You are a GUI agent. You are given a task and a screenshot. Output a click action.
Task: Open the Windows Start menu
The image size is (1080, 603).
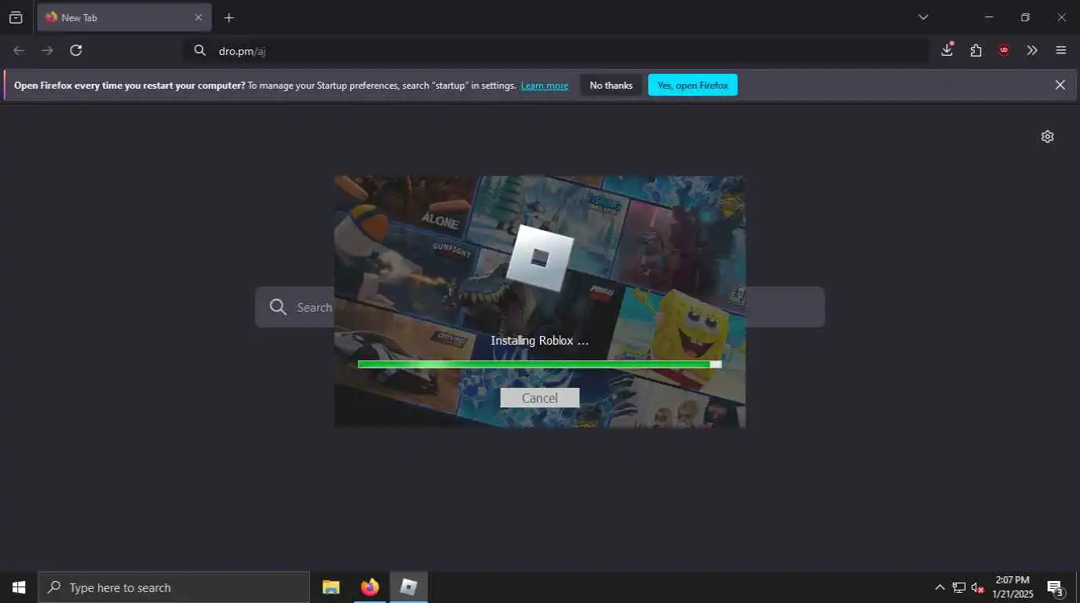coord(19,587)
